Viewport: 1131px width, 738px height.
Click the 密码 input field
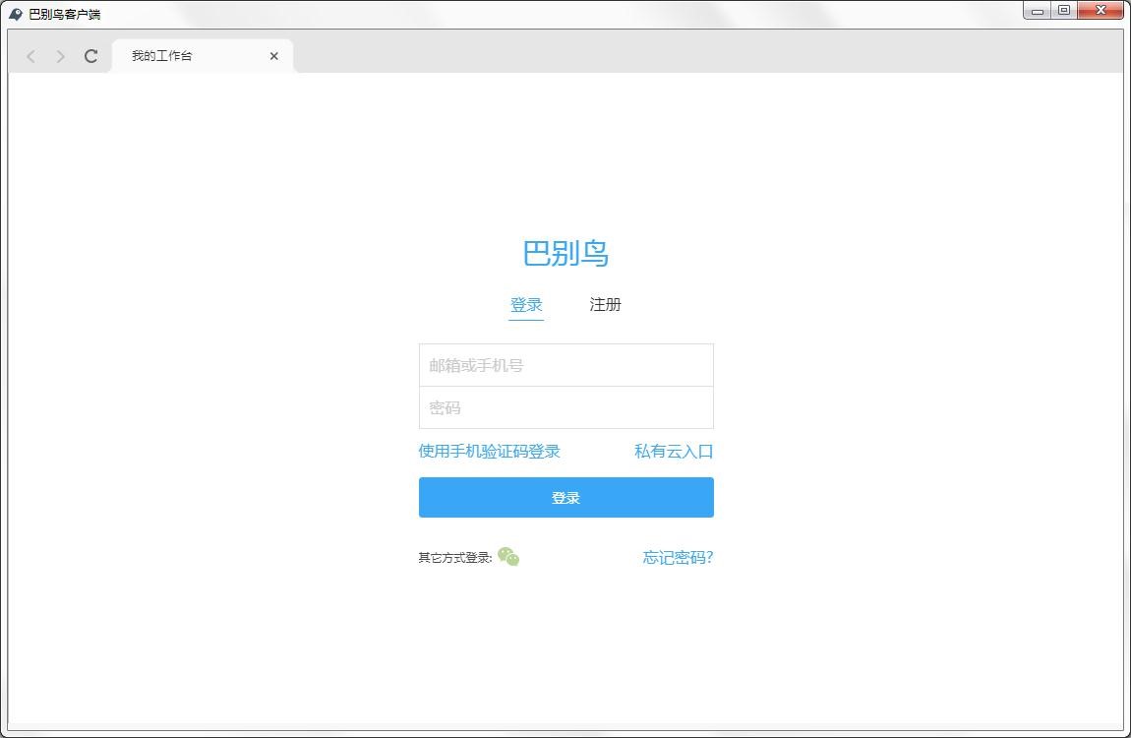(x=566, y=407)
